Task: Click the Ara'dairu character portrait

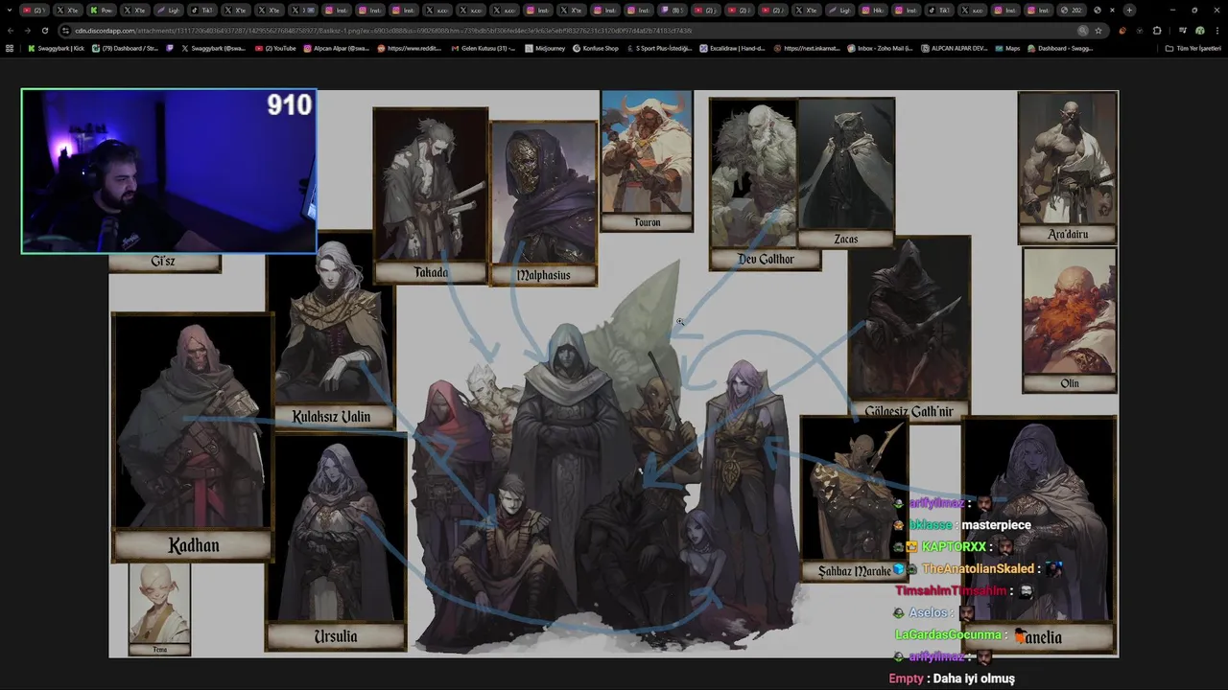Action: click(x=1068, y=167)
